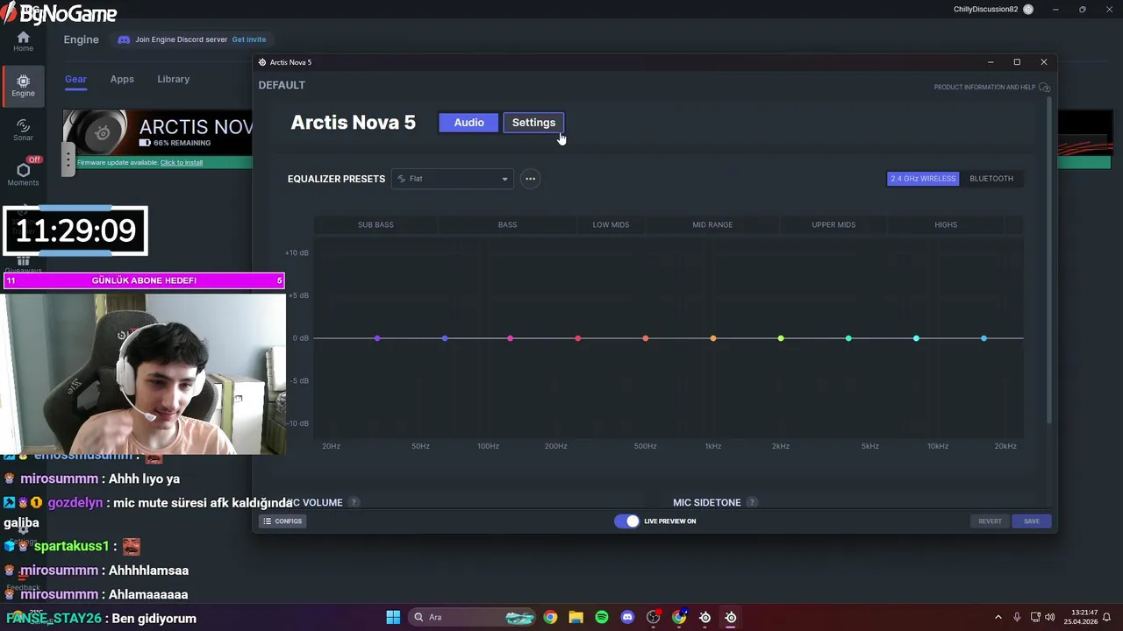
Task: Open the Configs panel
Action: 283,521
